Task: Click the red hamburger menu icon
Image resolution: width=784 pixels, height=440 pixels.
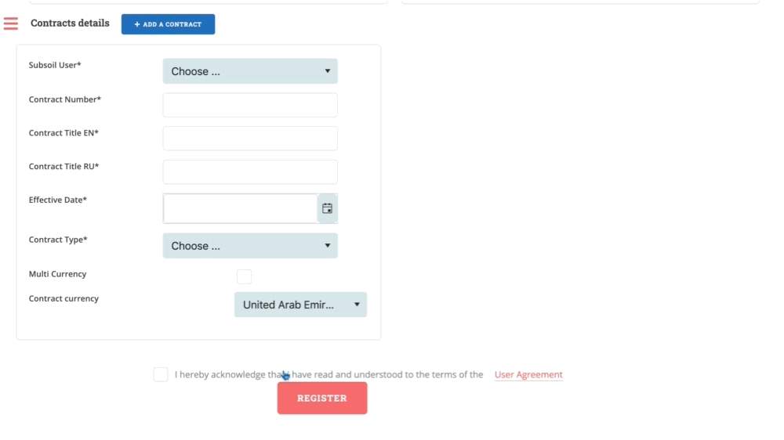Action: [x=11, y=23]
